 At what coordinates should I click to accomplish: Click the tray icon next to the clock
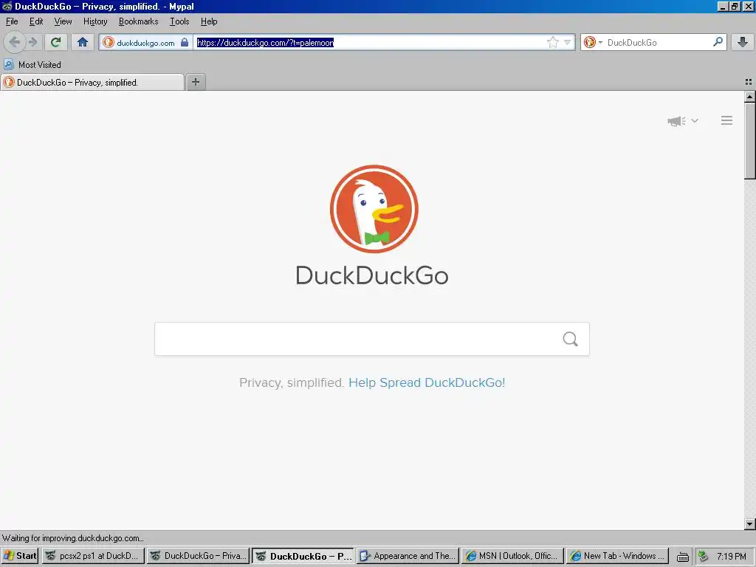(703, 557)
